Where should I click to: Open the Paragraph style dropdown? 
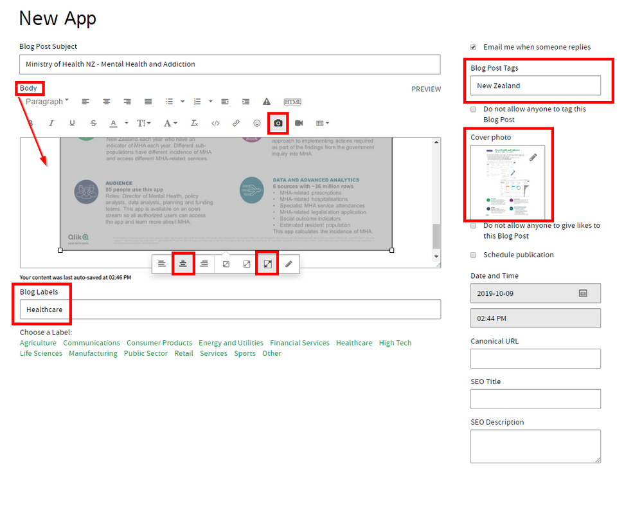[x=47, y=102]
